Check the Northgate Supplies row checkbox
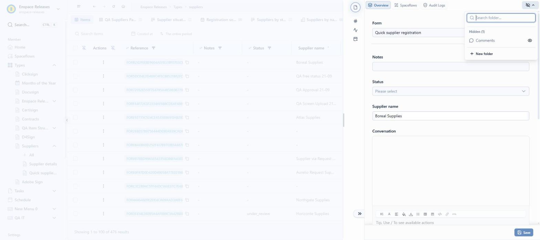This screenshot has width=540, height=240. click(x=75, y=200)
